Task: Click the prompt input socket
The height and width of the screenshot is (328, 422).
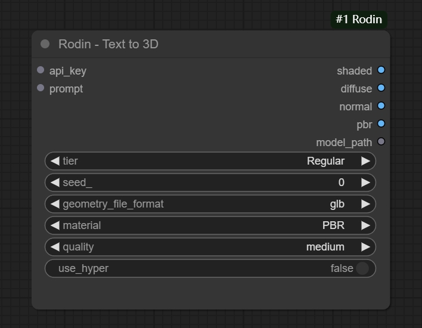Action: [x=41, y=88]
